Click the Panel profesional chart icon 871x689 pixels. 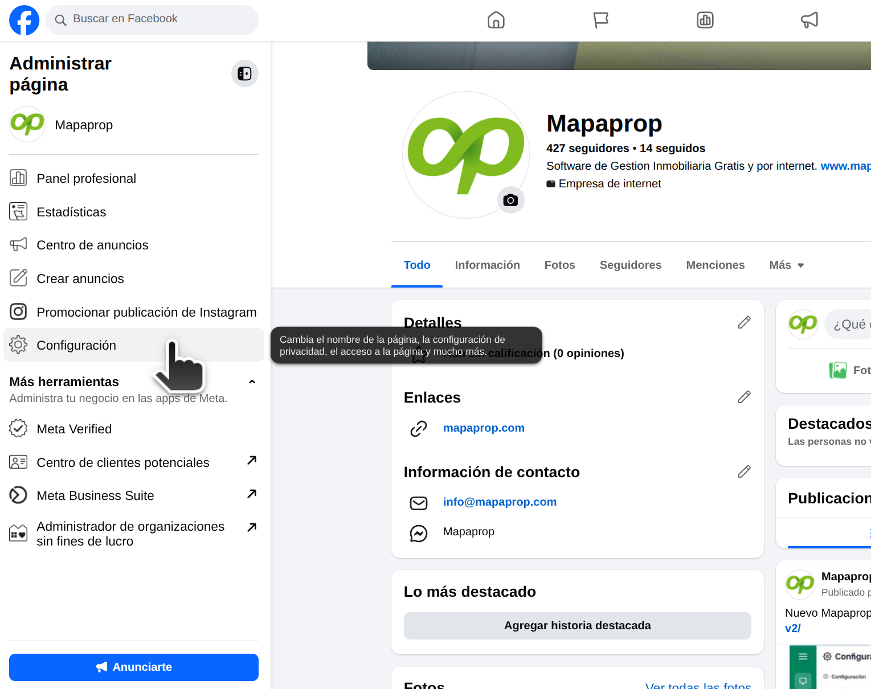[x=18, y=178]
